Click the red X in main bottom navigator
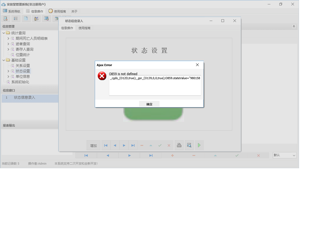 (258, 155)
